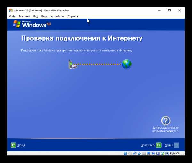Click the globe Internet icon
The image size is (192, 163).
(x=126, y=64)
